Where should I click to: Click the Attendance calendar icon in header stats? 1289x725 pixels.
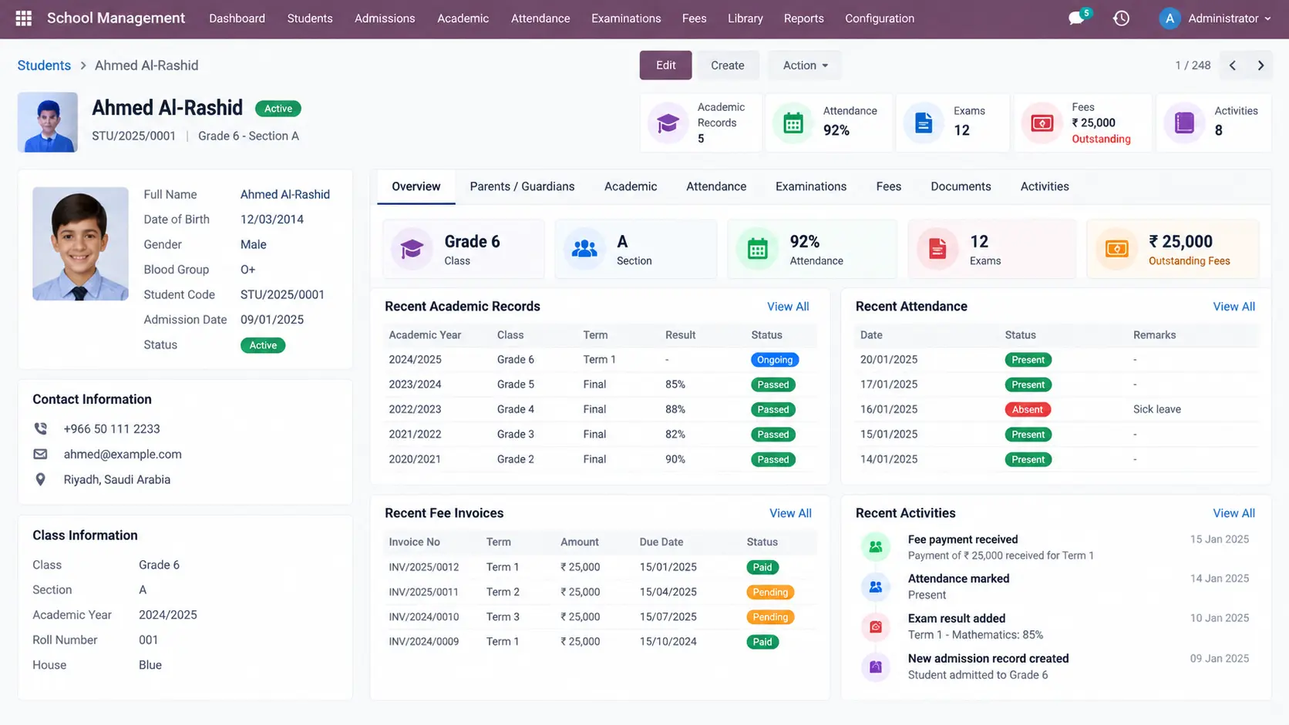793,123
